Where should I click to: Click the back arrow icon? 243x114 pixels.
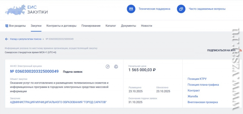(x=7, y=39)
